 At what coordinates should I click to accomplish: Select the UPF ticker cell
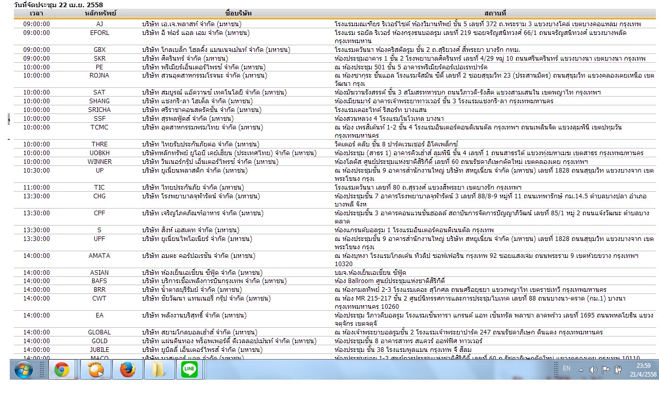pos(100,239)
